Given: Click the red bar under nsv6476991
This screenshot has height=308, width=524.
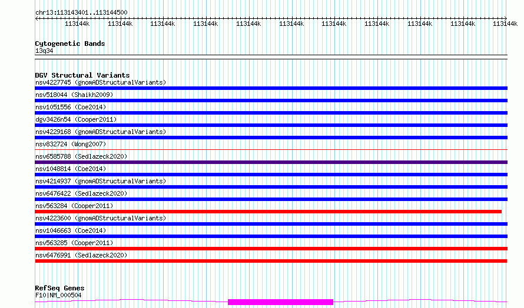Looking at the screenshot, I should pyautogui.click(x=271, y=261).
